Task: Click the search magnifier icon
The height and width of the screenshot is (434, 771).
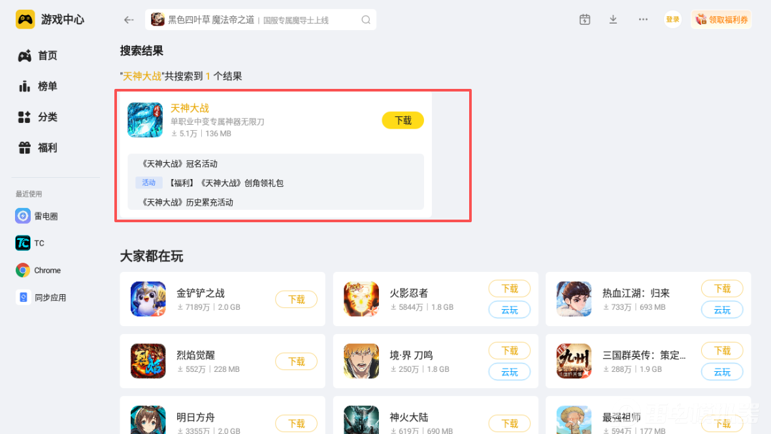Action: [366, 20]
